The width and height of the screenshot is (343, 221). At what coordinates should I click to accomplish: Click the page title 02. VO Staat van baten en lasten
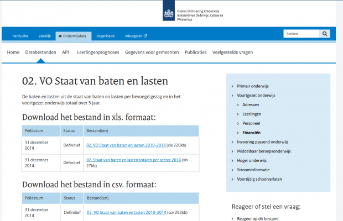click(x=95, y=81)
